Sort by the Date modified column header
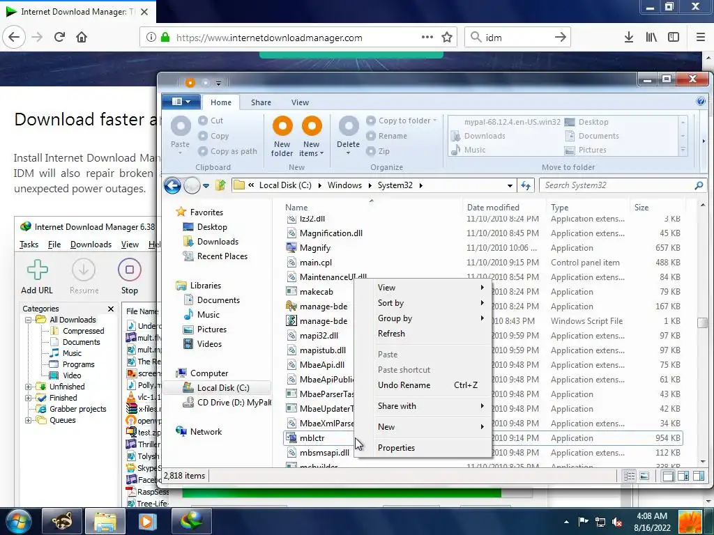 [x=493, y=208]
